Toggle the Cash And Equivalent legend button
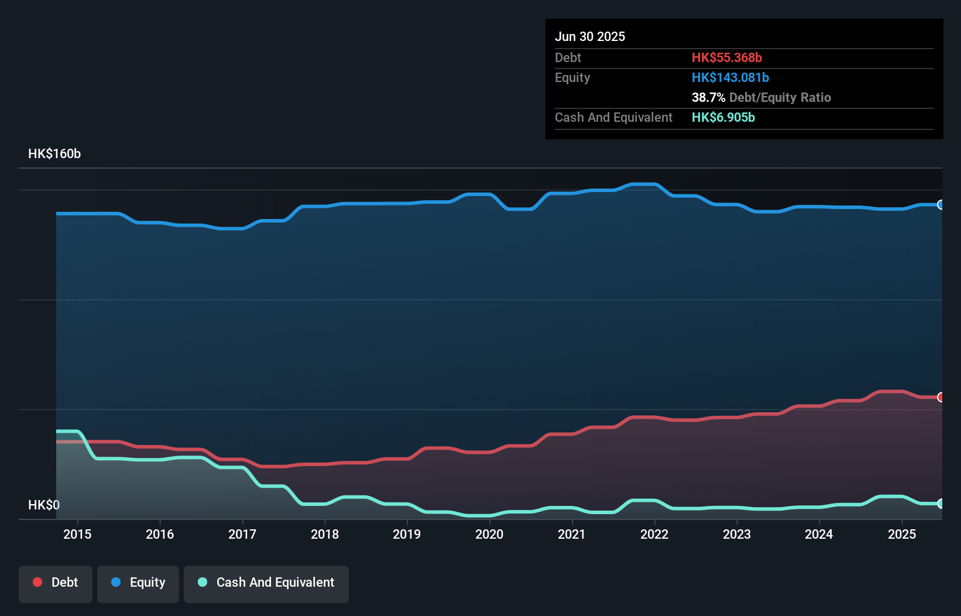The width and height of the screenshot is (961, 616). click(266, 583)
